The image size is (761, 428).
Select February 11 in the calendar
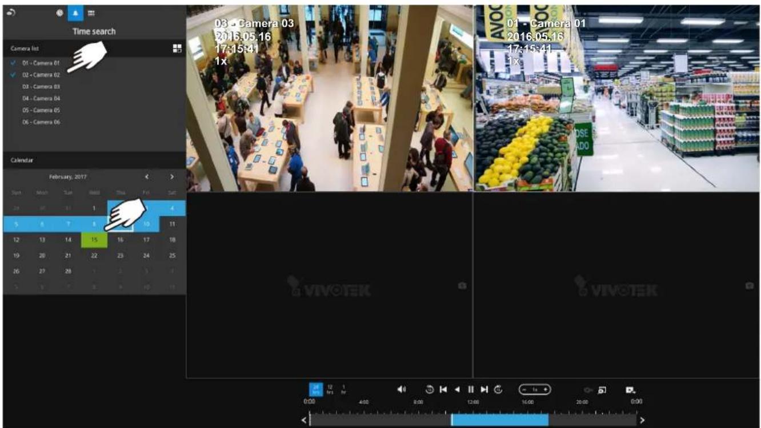[x=172, y=224]
